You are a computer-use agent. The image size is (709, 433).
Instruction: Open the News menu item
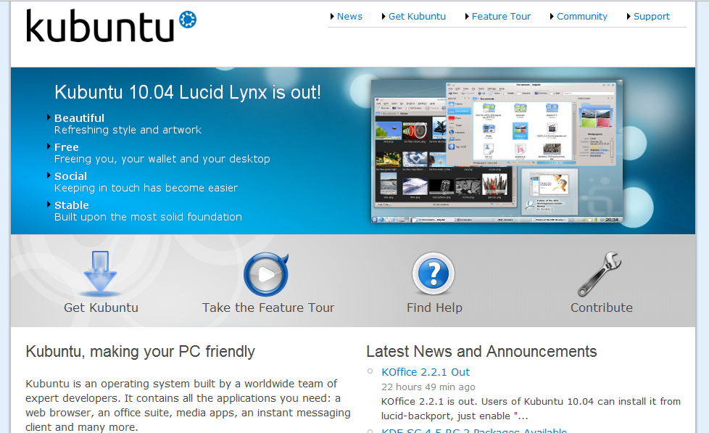[x=349, y=16]
